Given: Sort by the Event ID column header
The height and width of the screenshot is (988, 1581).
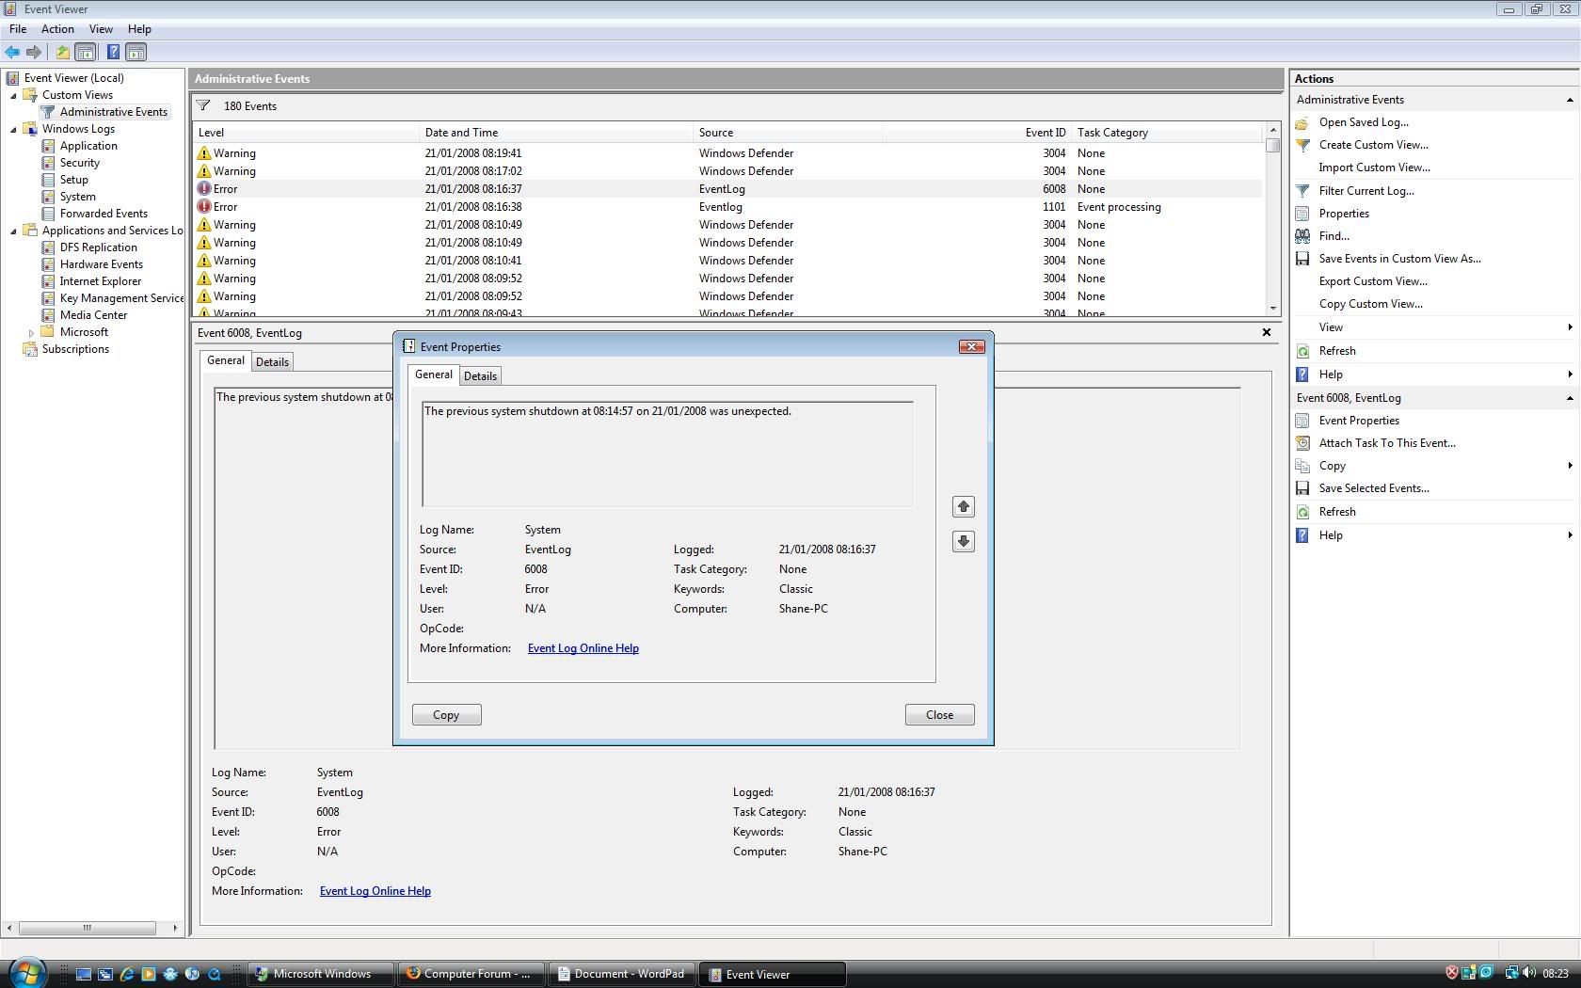Looking at the screenshot, I should point(977,133).
